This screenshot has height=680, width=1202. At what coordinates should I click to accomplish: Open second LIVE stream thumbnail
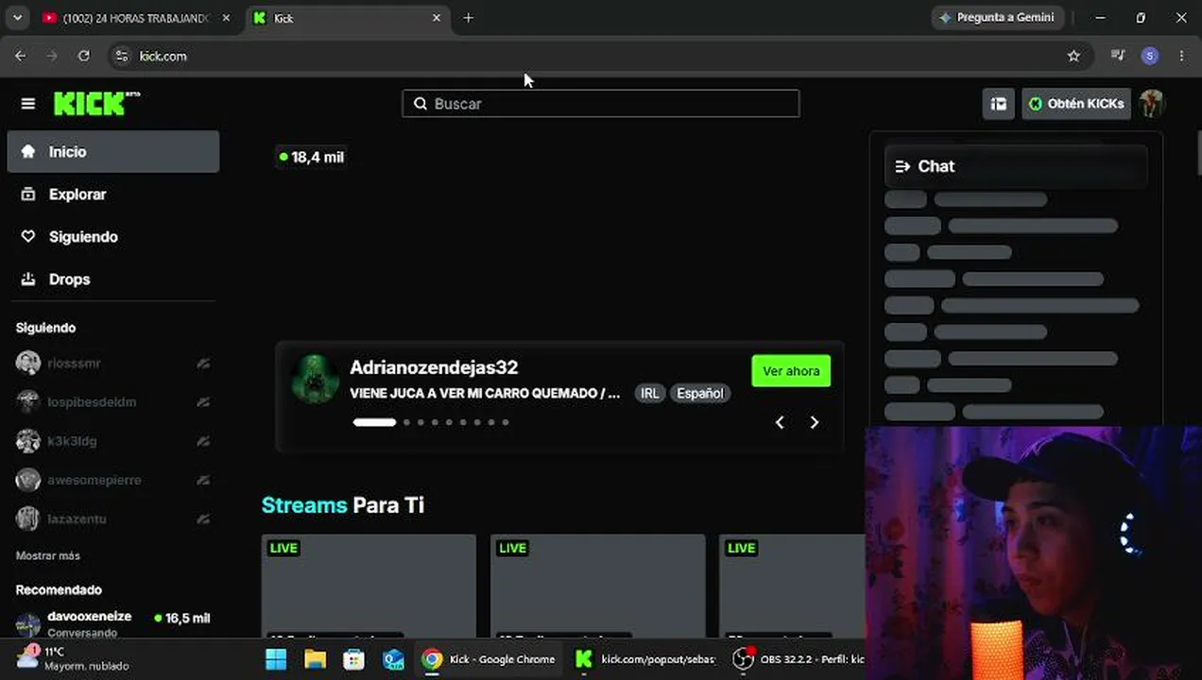point(597,587)
